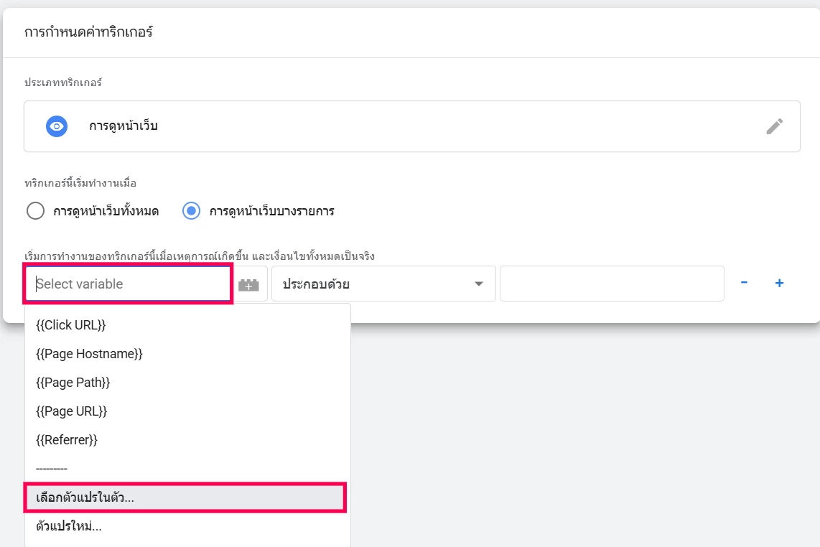Select {{Referrer}} from the variable list
820x547 pixels.
67,440
